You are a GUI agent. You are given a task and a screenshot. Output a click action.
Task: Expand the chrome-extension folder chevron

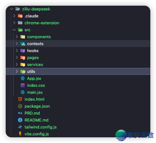point(14,23)
